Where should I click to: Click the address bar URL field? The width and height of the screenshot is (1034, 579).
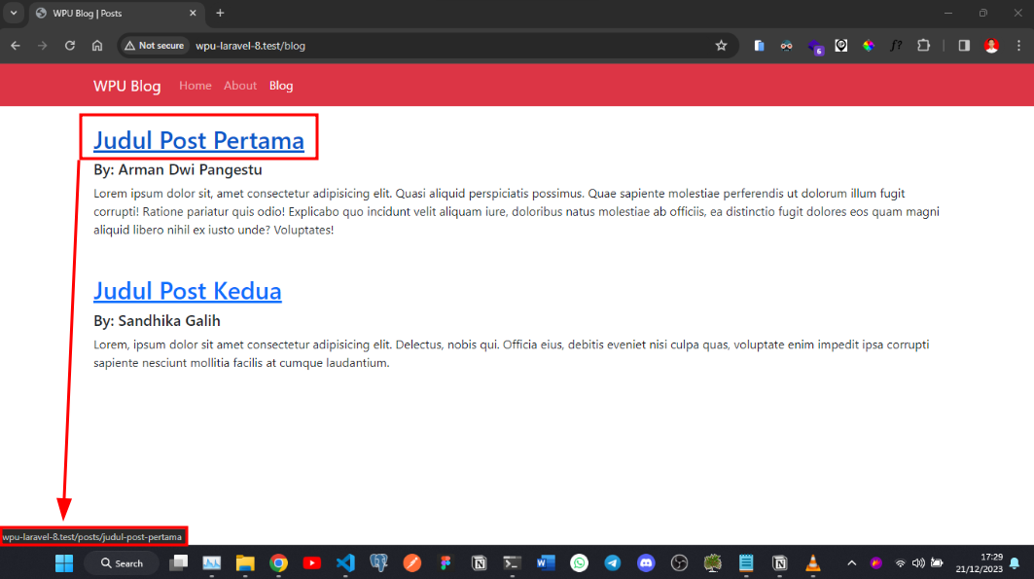pyautogui.click(x=438, y=46)
